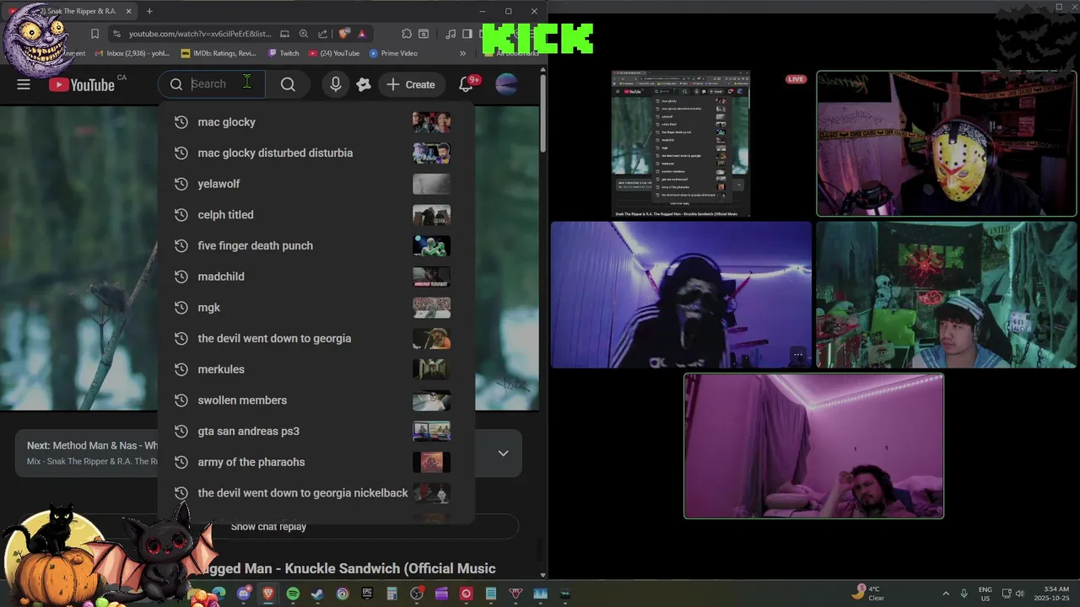Open OBS Studio from the taskbar
This screenshot has width=1080, height=607.
(417, 594)
